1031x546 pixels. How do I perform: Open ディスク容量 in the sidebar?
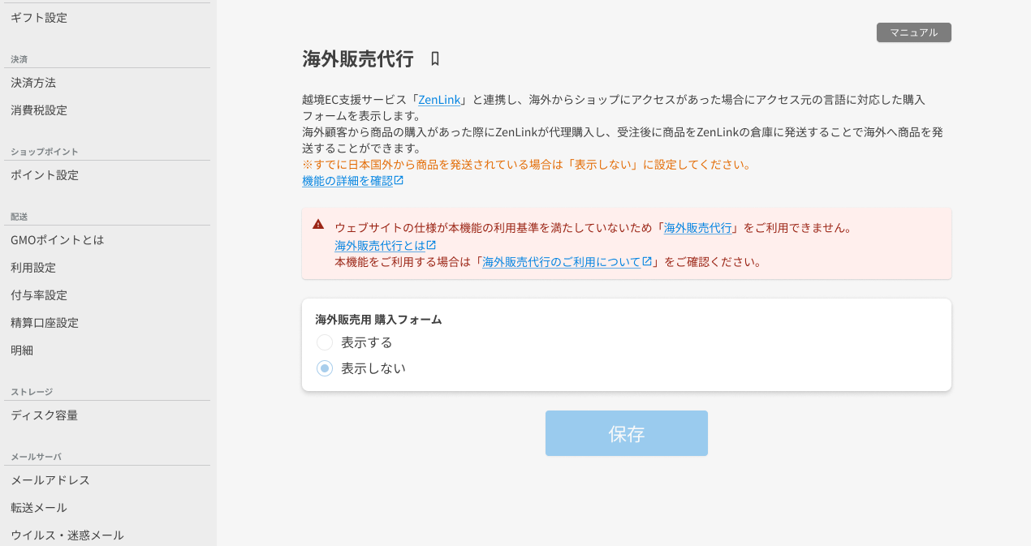[x=45, y=415]
